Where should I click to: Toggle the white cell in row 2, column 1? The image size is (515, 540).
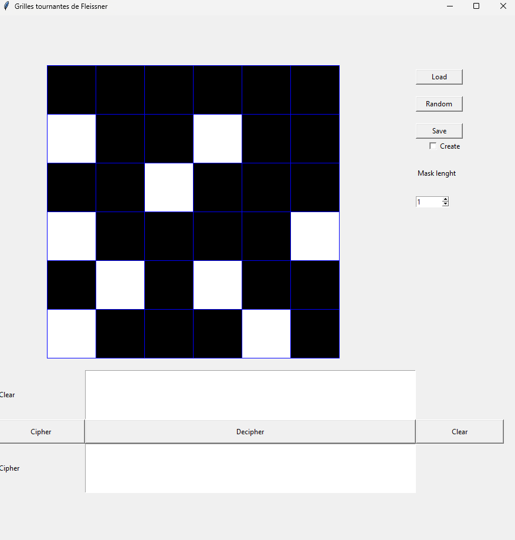point(72,139)
